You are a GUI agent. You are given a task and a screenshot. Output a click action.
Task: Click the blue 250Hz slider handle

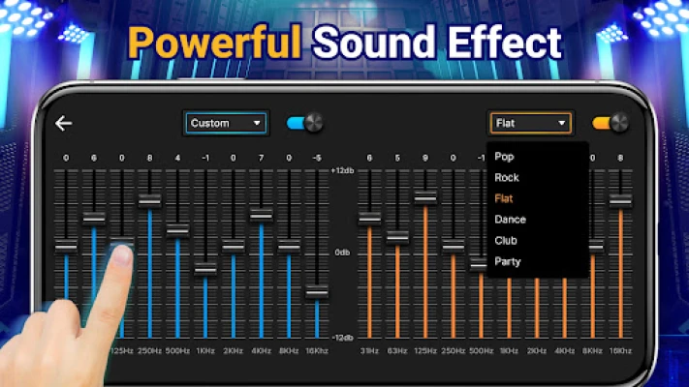(149, 200)
